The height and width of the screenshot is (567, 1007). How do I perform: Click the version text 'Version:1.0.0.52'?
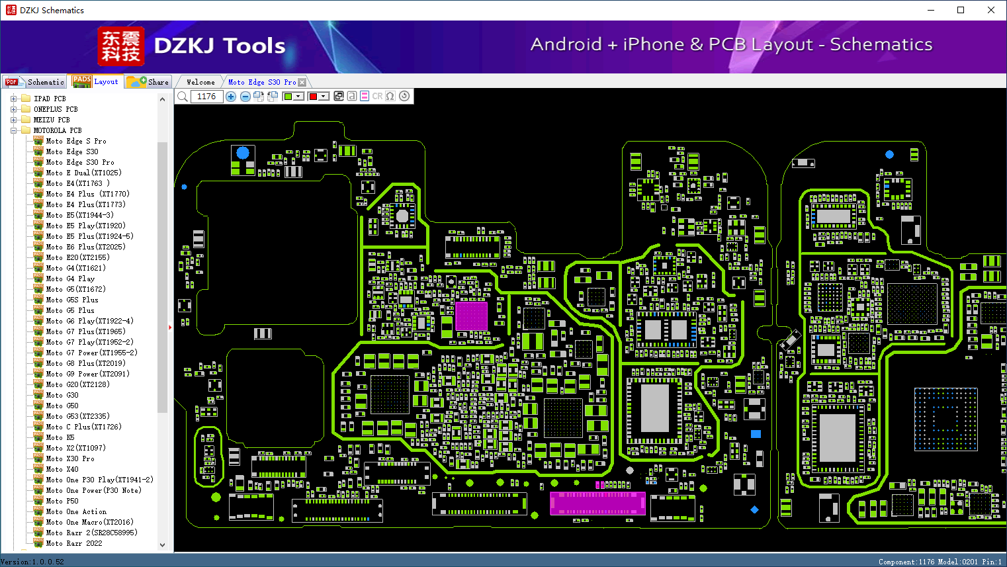pos(32,562)
